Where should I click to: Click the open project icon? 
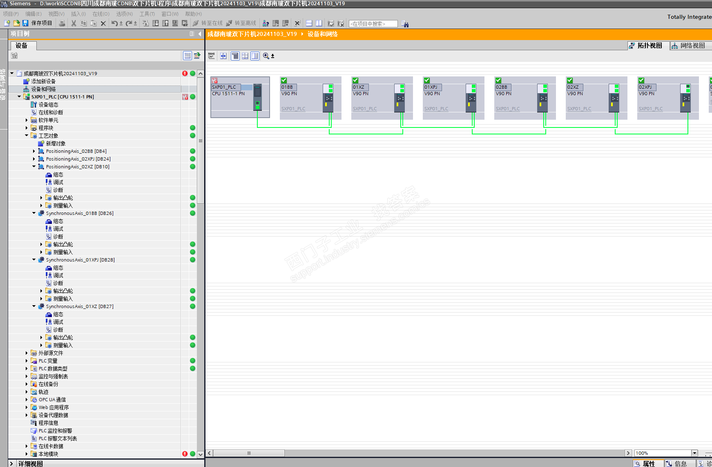click(x=16, y=23)
